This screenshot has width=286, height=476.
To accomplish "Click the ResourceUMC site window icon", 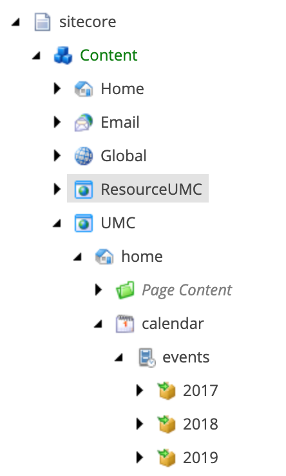I will pos(83,190).
